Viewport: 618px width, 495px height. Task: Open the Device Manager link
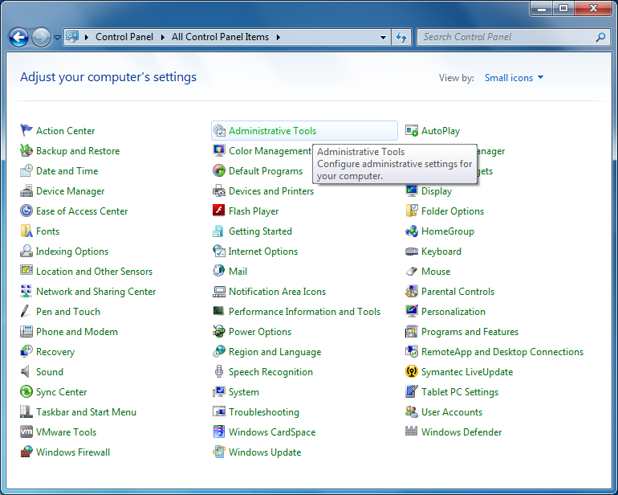tap(70, 191)
